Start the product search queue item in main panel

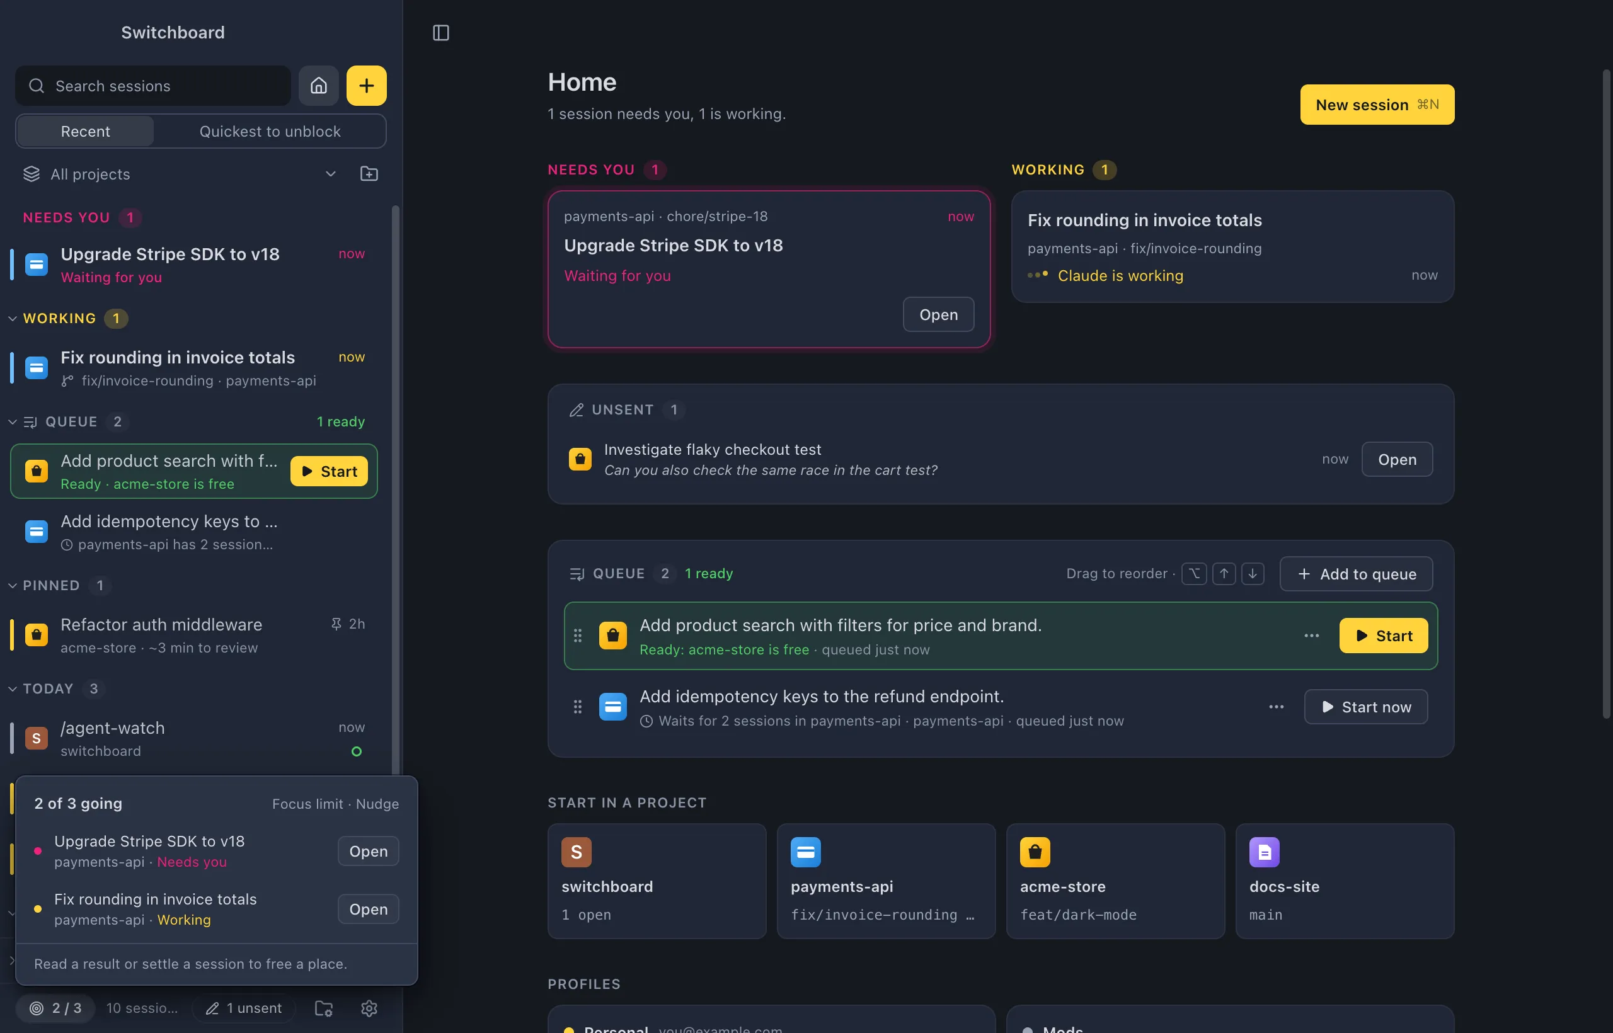(1384, 635)
